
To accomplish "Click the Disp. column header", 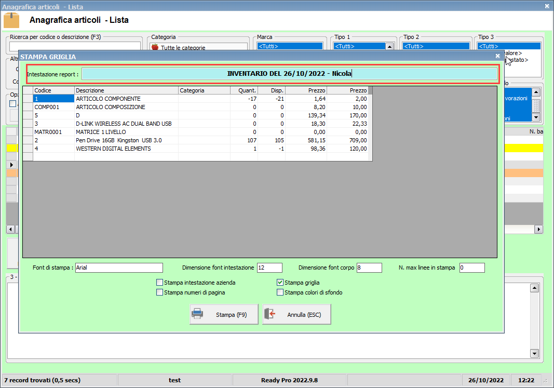I will click(272, 90).
